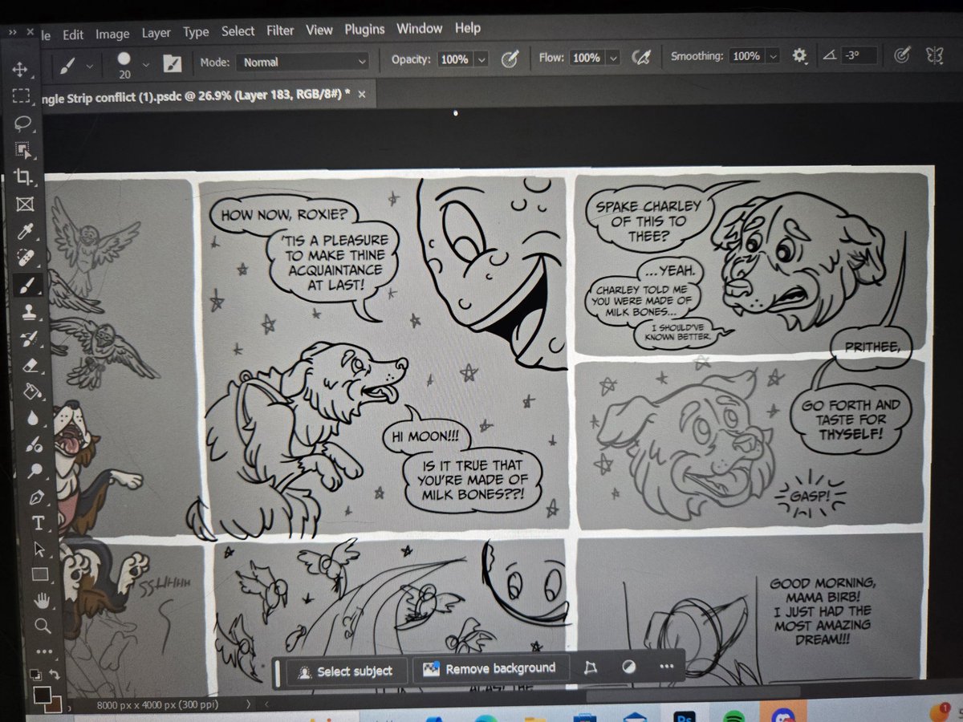Select the Eyedropper tool
The height and width of the screenshot is (722, 963).
(x=24, y=231)
